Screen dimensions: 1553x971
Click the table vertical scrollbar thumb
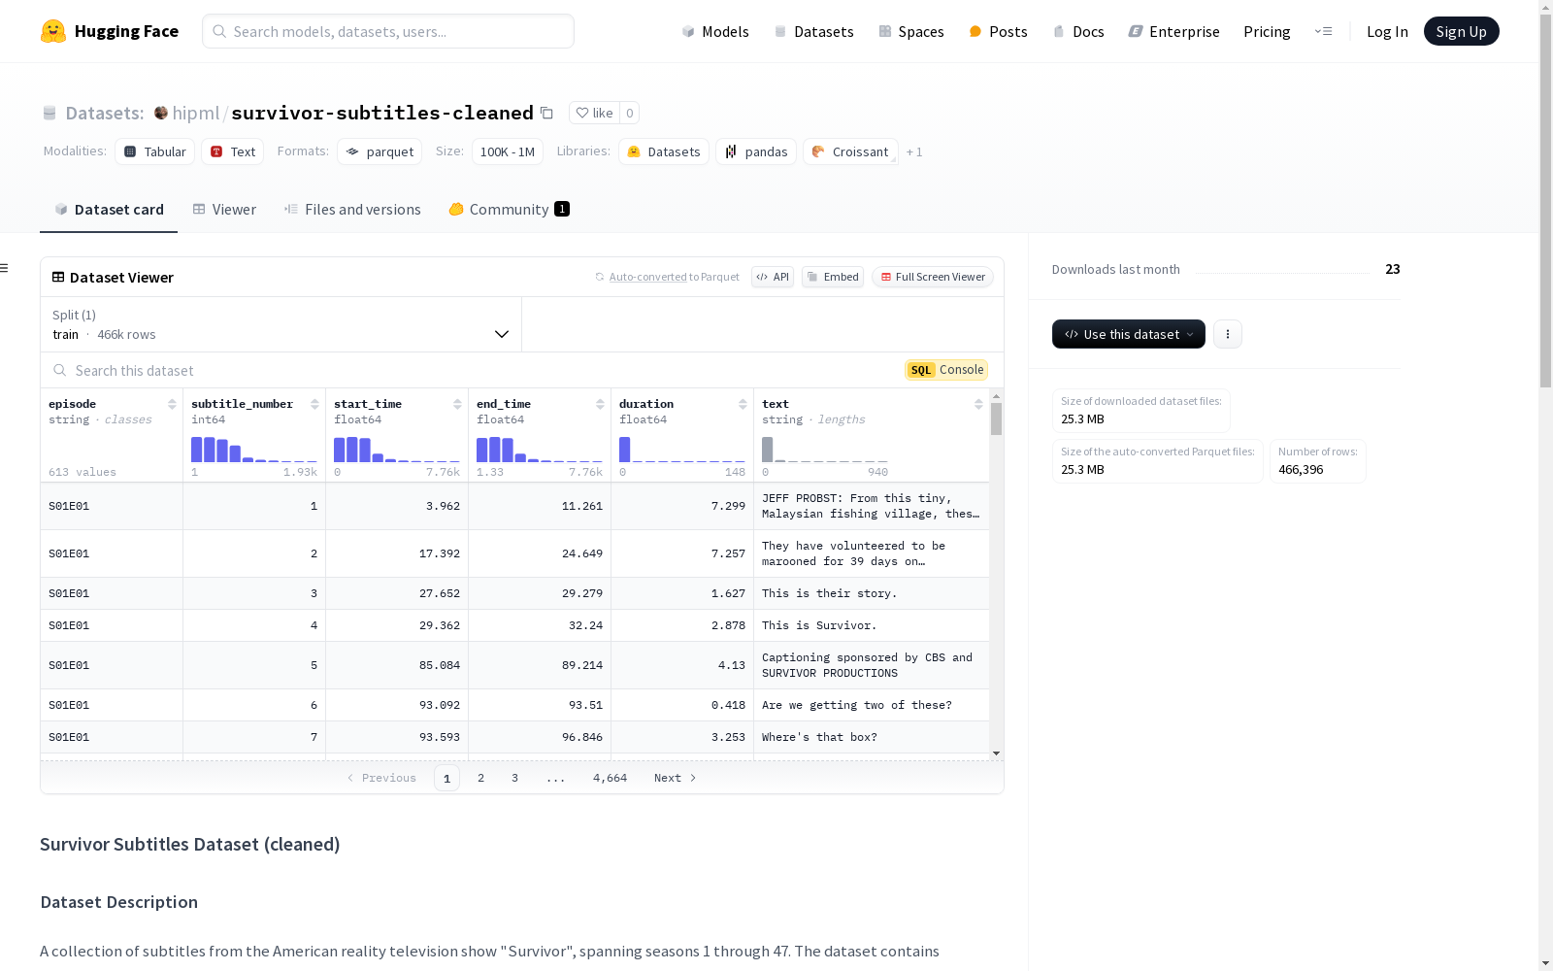pyautogui.click(x=996, y=419)
